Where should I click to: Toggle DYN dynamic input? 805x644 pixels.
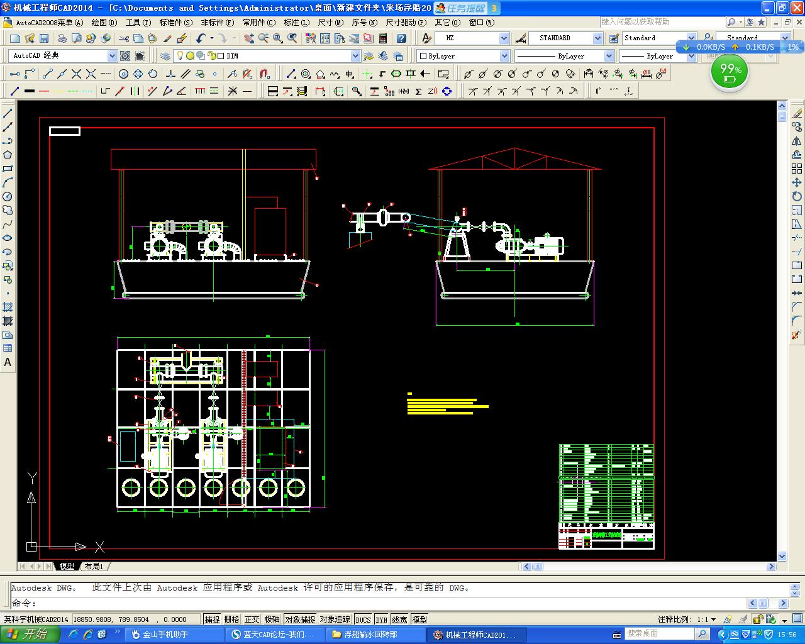point(382,619)
